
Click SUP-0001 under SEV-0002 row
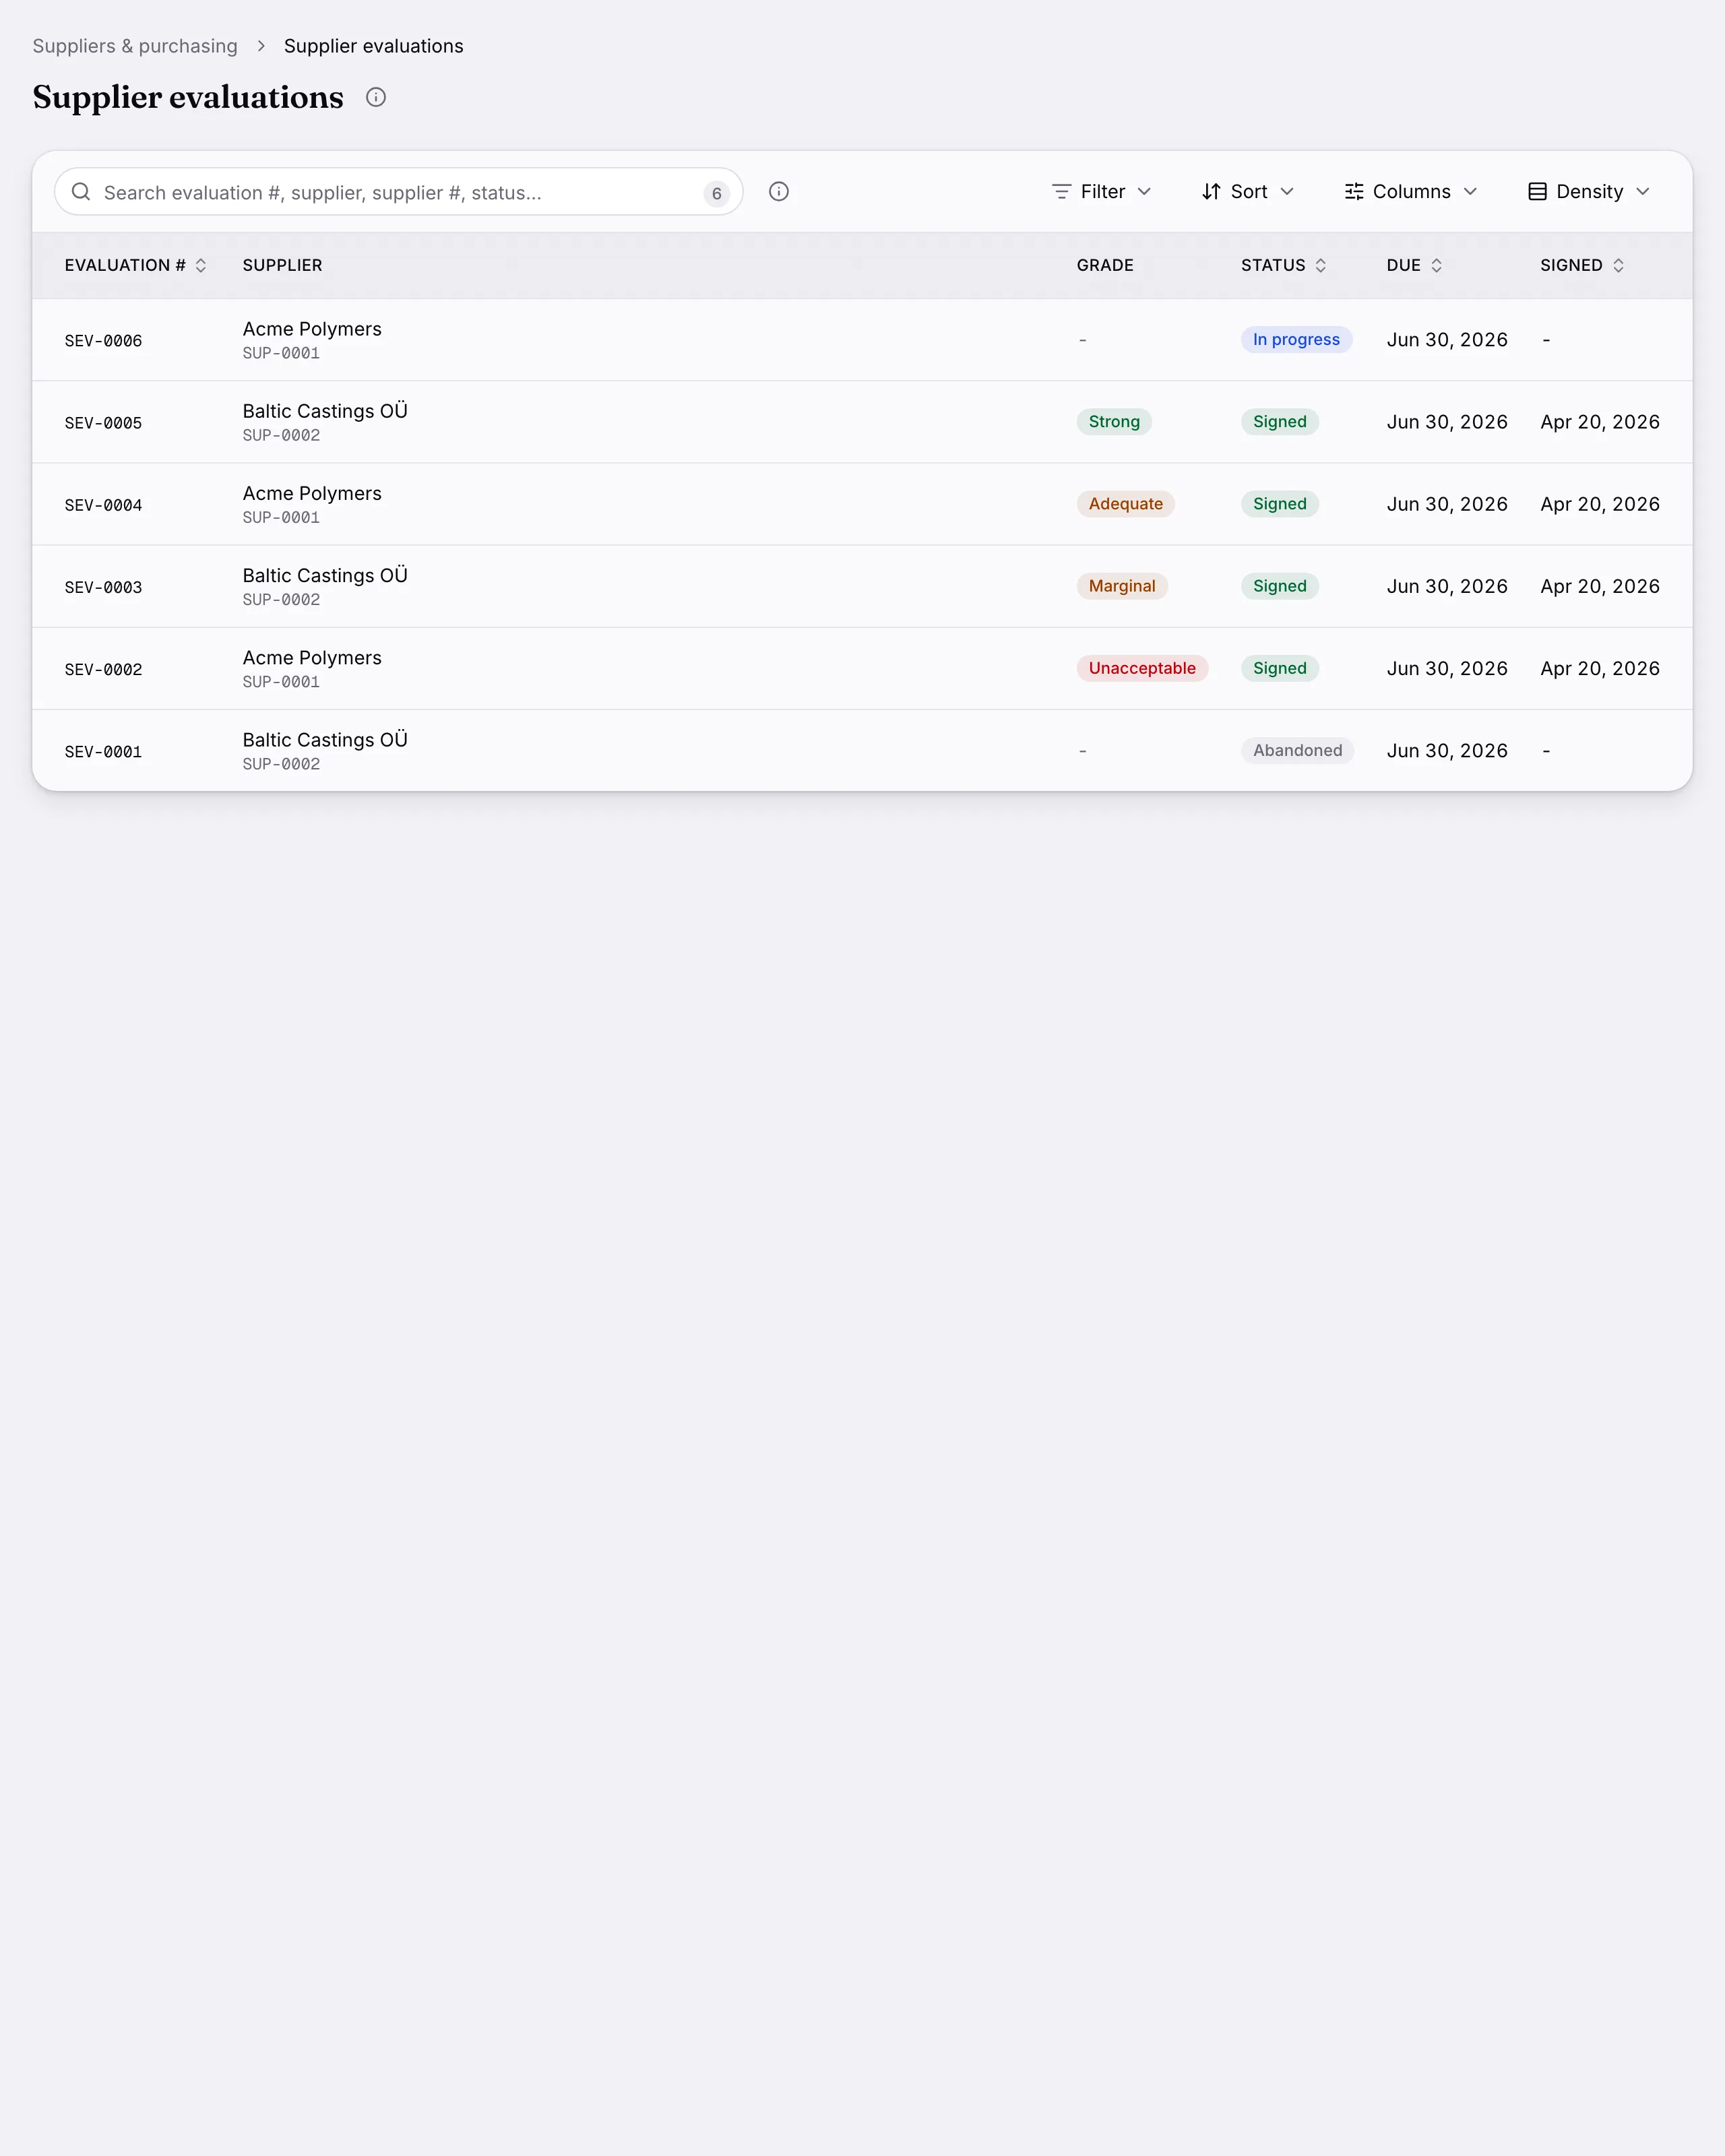point(281,682)
